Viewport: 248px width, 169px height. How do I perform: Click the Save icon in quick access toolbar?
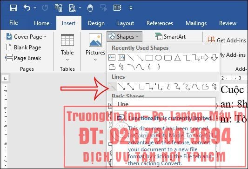pyautogui.click(x=13, y=8)
